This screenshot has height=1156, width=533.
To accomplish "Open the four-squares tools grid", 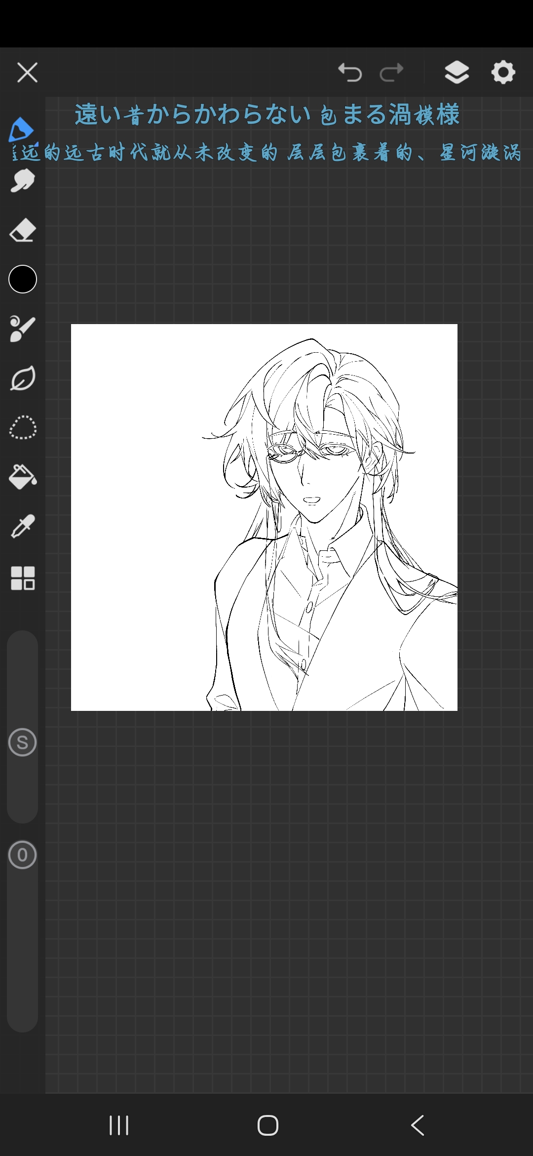I will 23,578.
